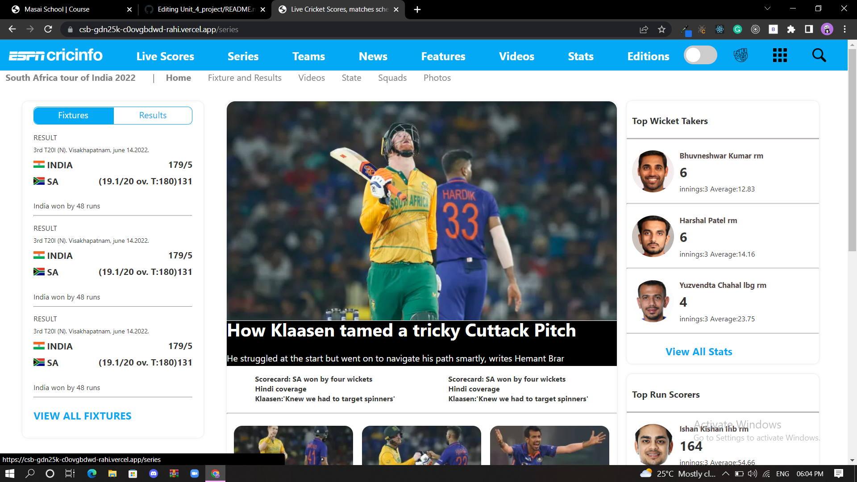Open View All Stats
The height and width of the screenshot is (482, 857).
pyautogui.click(x=699, y=351)
